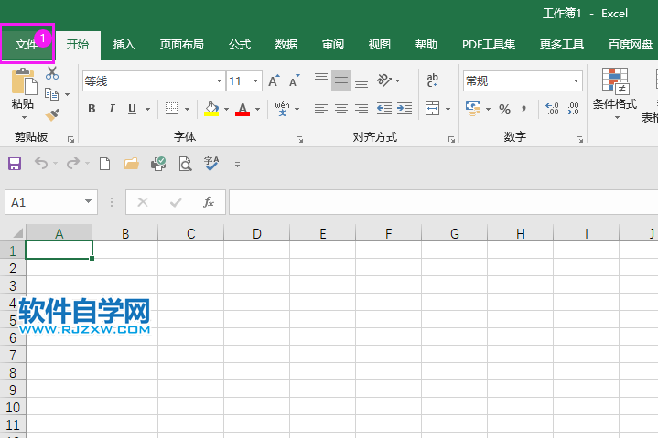Click the wén phonetic guide icon
The height and width of the screenshot is (438, 658).
coord(283,109)
